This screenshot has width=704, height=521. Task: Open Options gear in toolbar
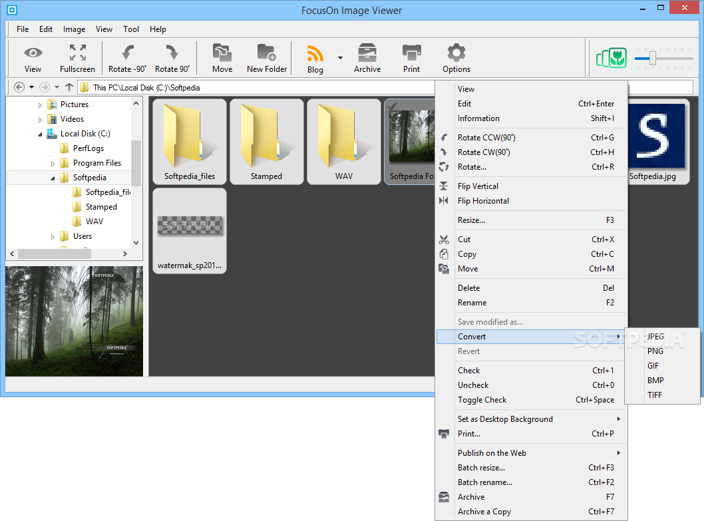(456, 53)
